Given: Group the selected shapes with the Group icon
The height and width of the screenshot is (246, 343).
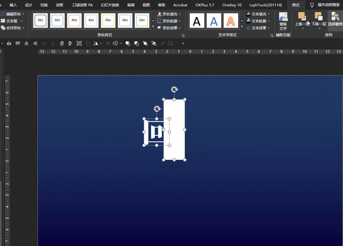Looking at the screenshot, I should [79, 43].
